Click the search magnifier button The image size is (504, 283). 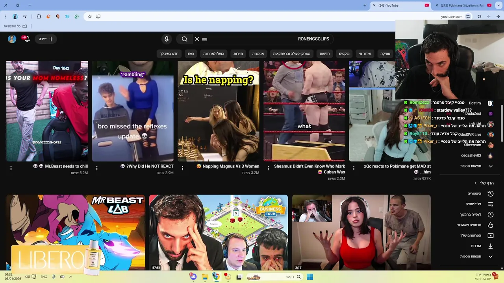[184, 39]
